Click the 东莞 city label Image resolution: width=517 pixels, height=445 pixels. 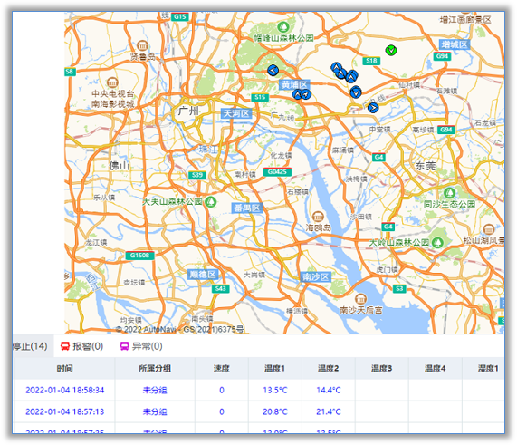(426, 166)
